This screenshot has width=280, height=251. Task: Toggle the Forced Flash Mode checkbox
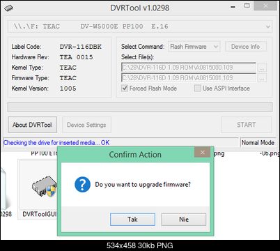(x=125, y=89)
